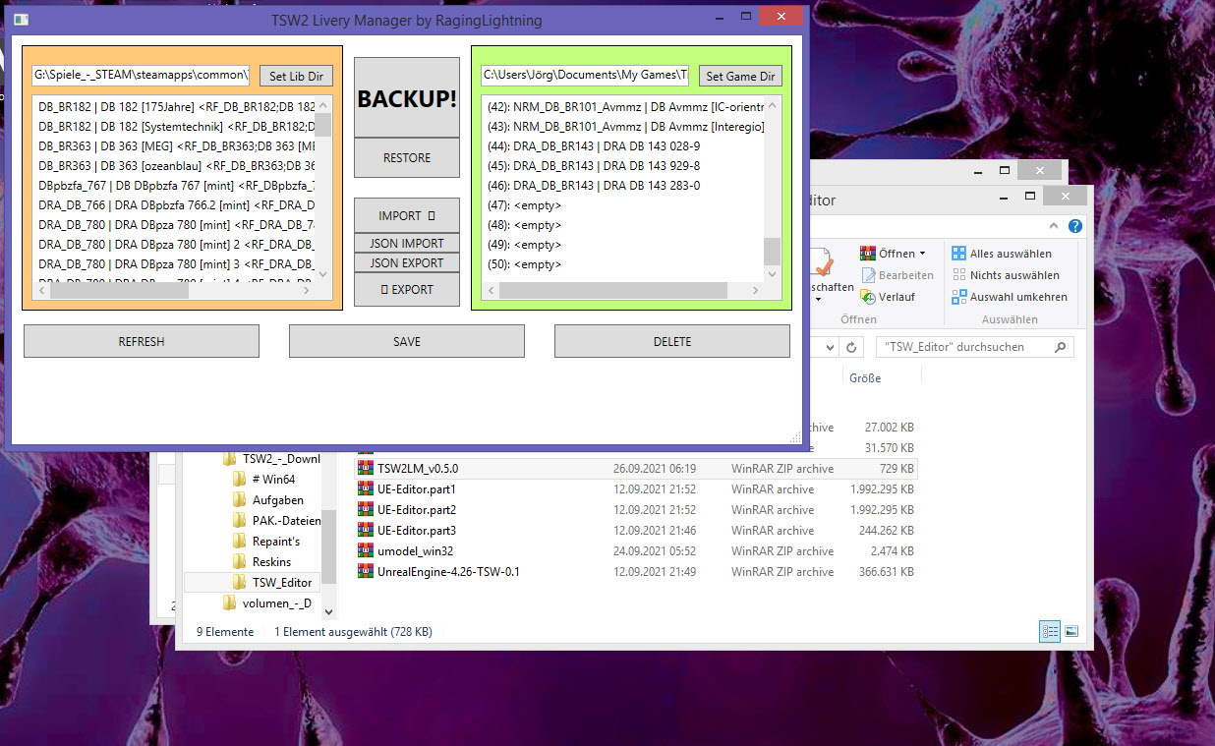Select game slot (44) DRA DB 143 028-9
1215x746 pixels.
[623, 145]
